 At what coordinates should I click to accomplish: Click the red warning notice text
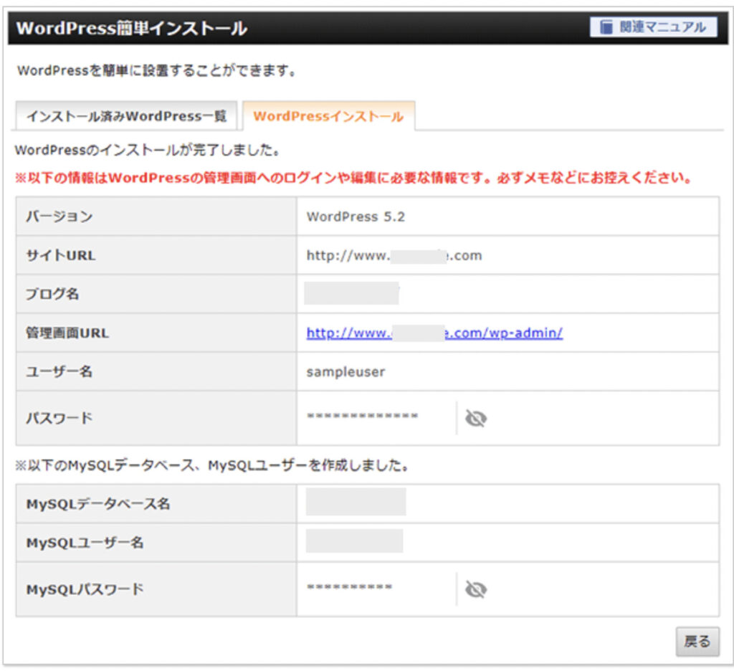point(353,178)
